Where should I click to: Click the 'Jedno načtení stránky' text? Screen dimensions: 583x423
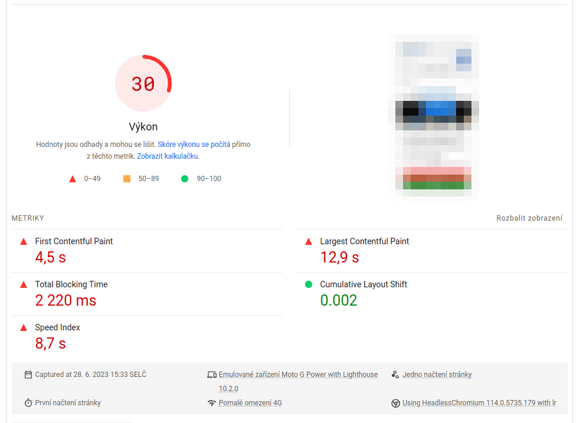click(437, 374)
